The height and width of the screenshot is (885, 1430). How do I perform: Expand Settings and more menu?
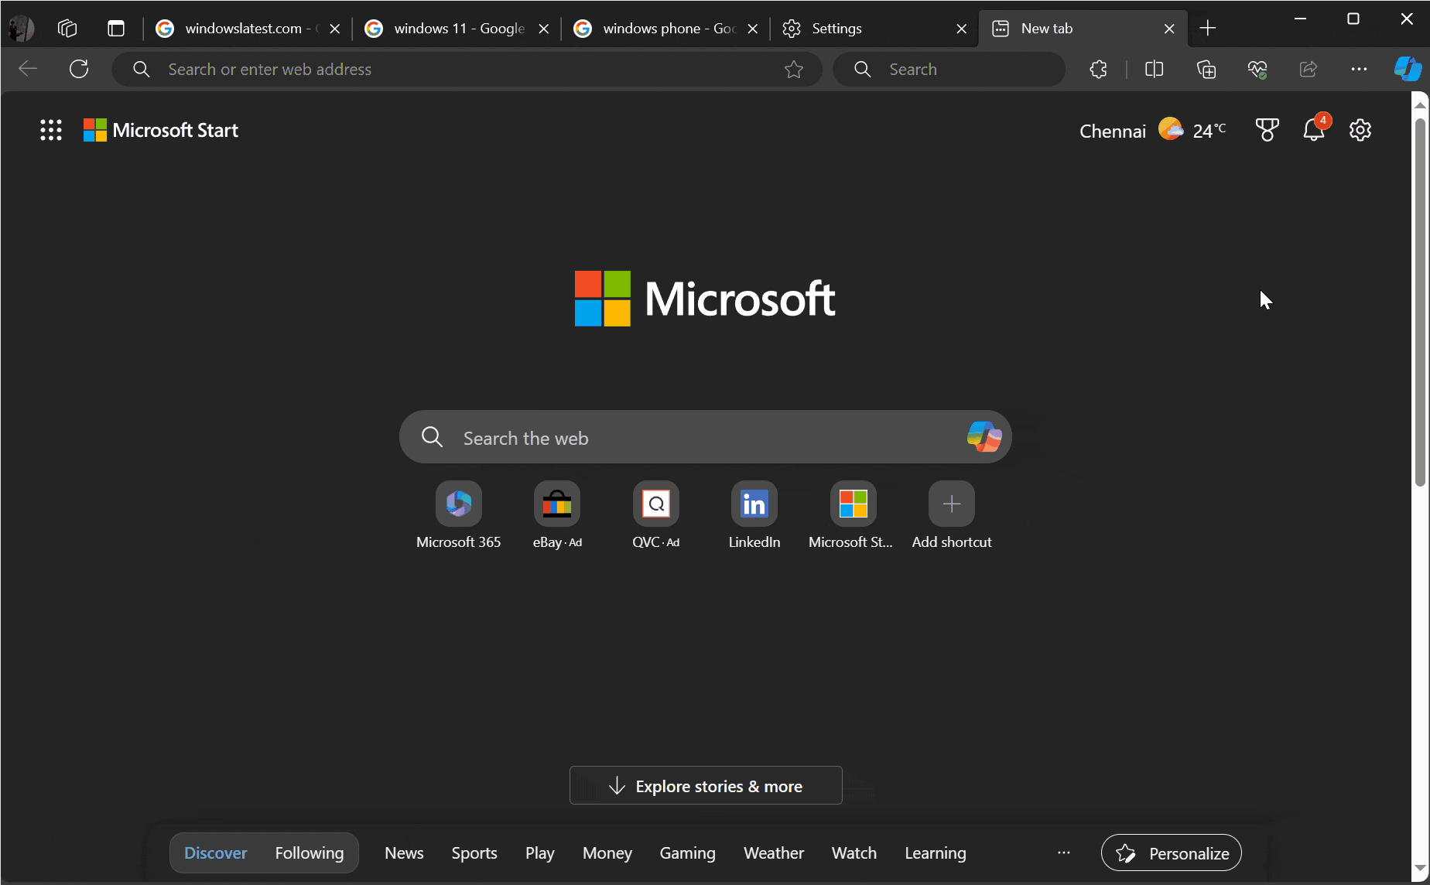[1359, 70]
